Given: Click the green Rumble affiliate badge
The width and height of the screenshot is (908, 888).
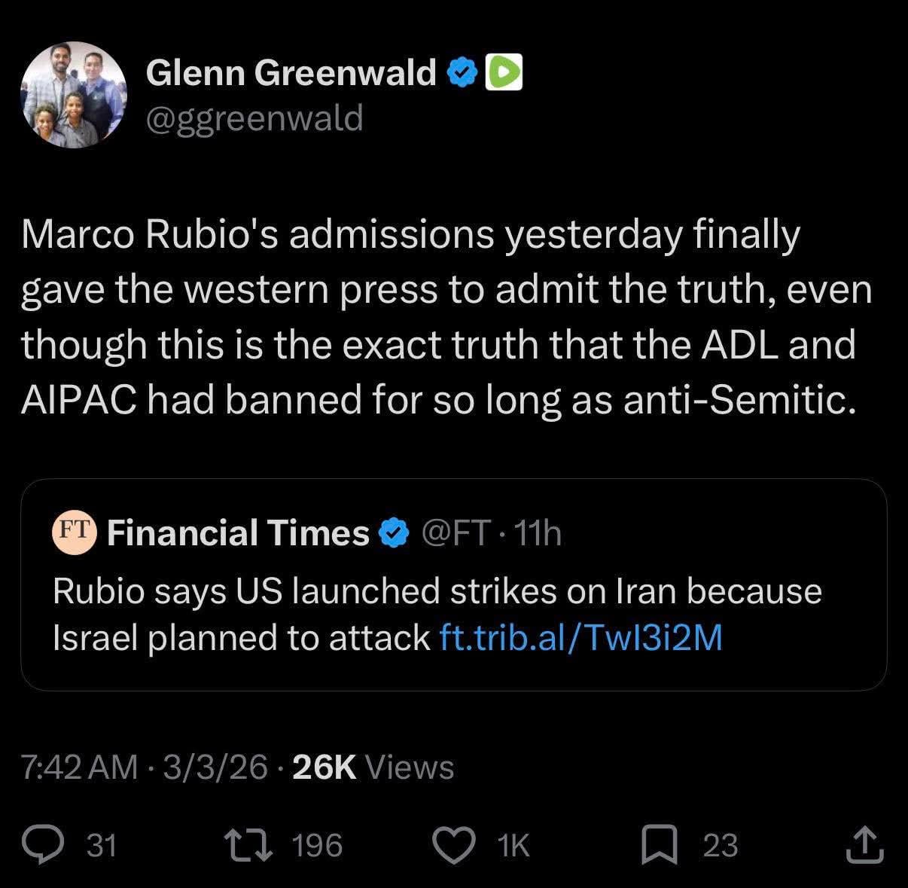Looking at the screenshot, I should [x=504, y=73].
